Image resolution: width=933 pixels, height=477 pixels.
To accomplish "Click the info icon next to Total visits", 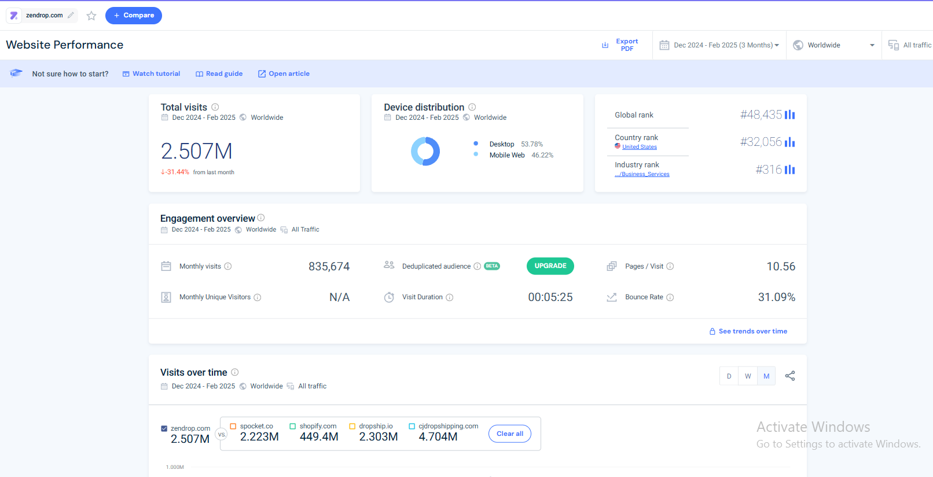I will pos(215,107).
